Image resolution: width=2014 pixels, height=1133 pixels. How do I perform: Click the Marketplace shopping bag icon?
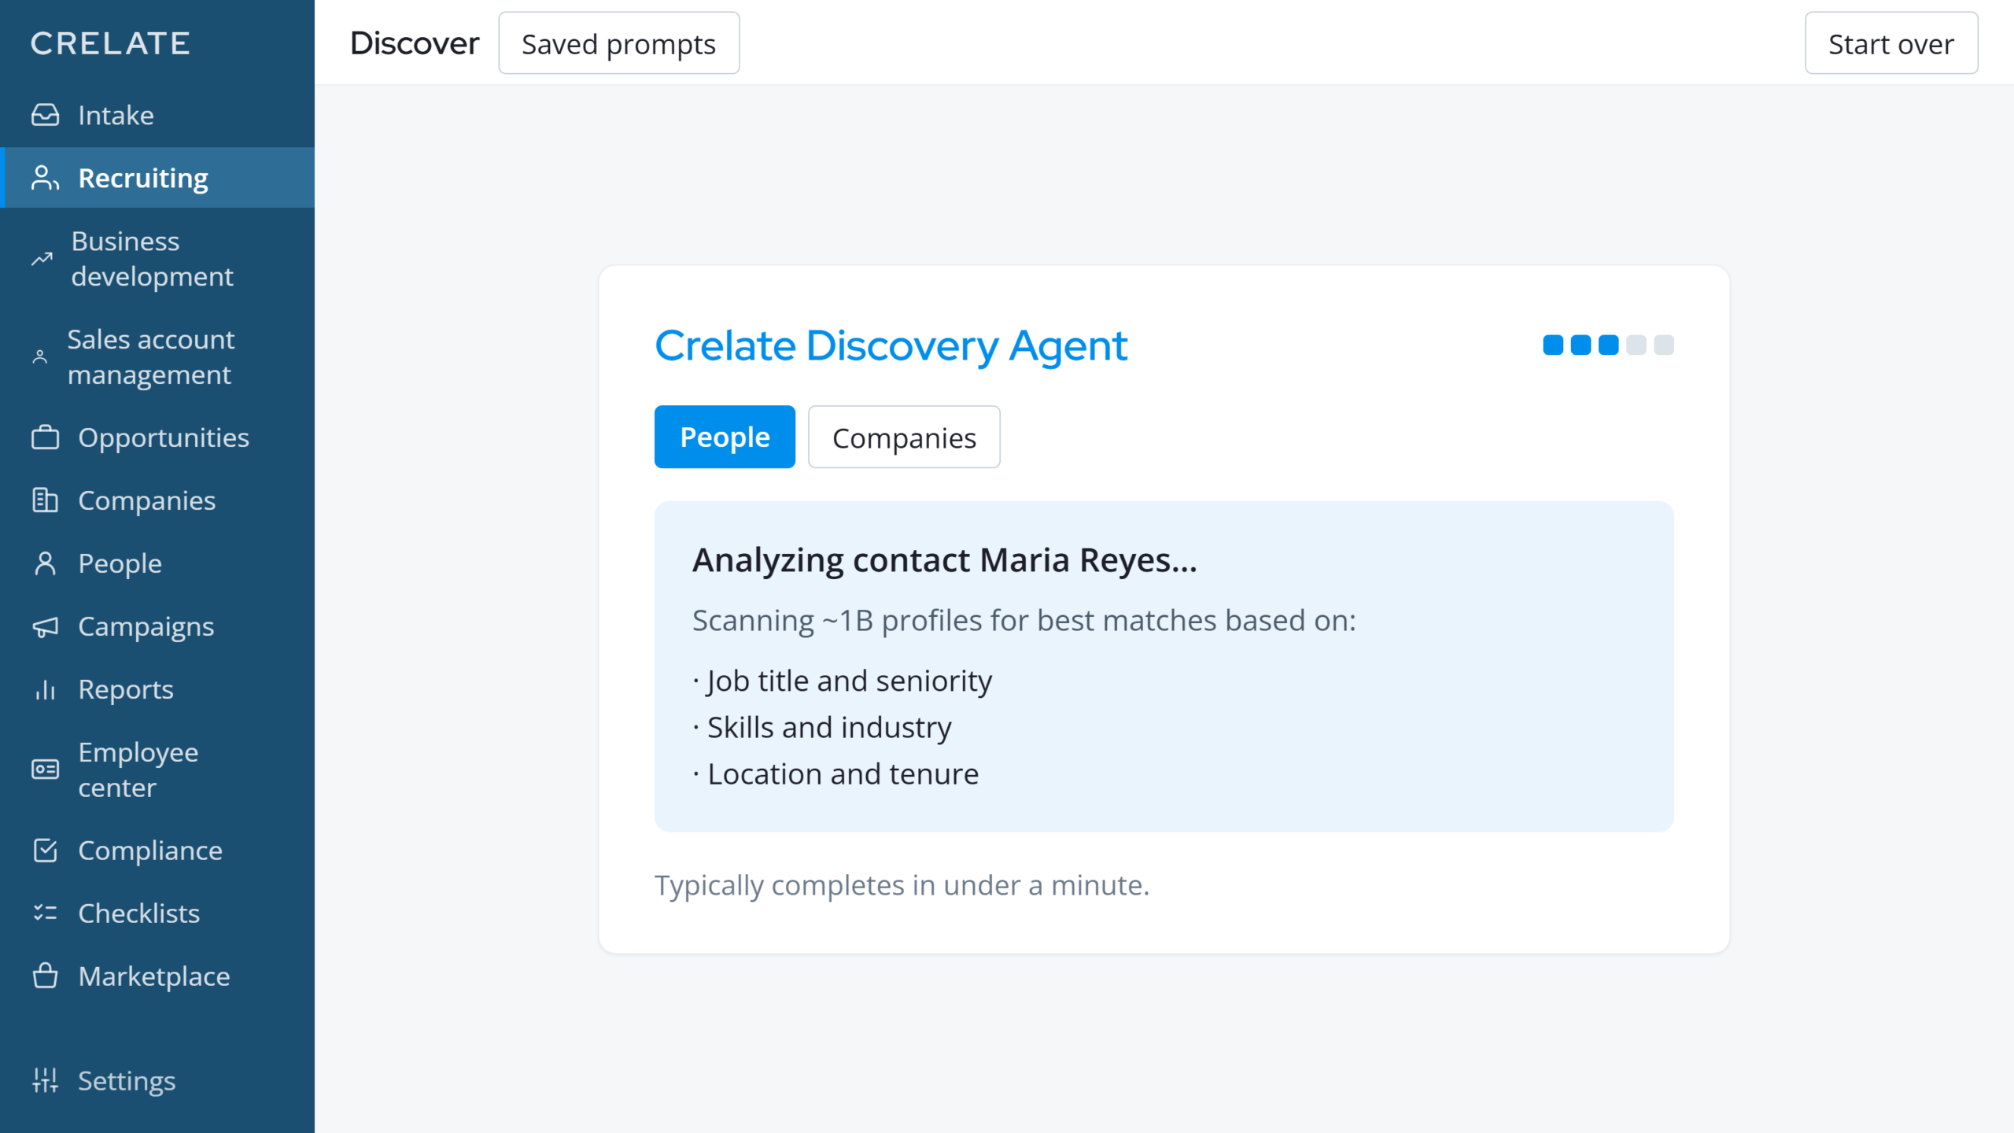click(x=45, y=976)
